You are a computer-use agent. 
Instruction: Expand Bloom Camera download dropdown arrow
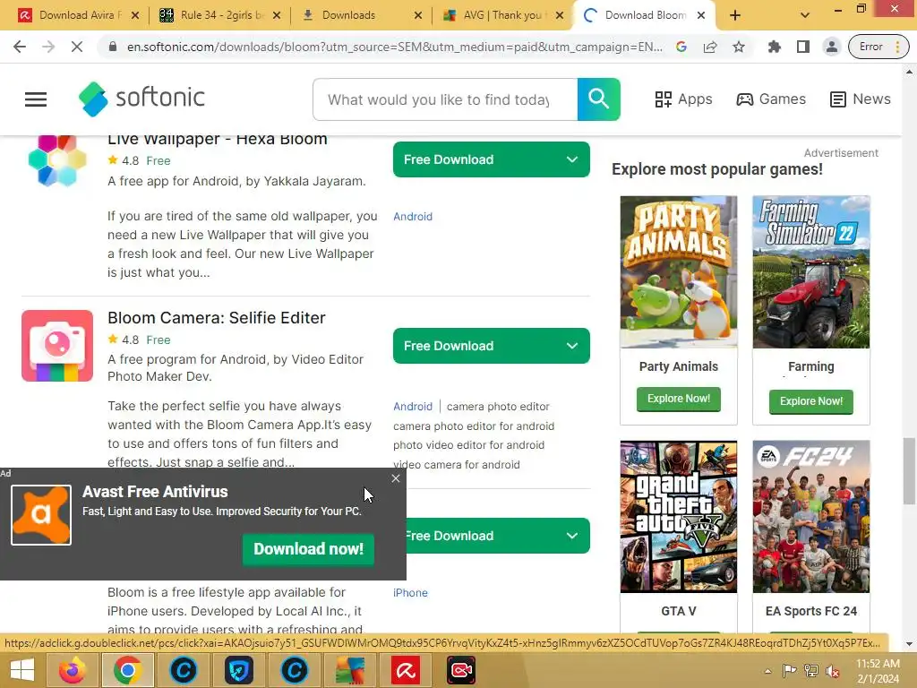click(x=572, y=346)
